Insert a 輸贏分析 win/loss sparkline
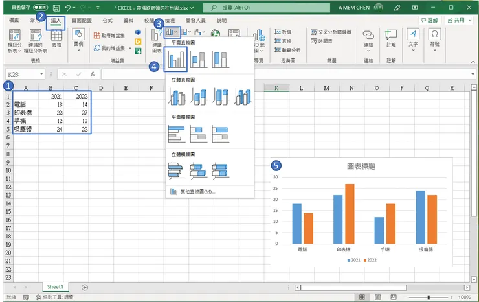The width and height of the screenshot is (479, 302). 287,49
